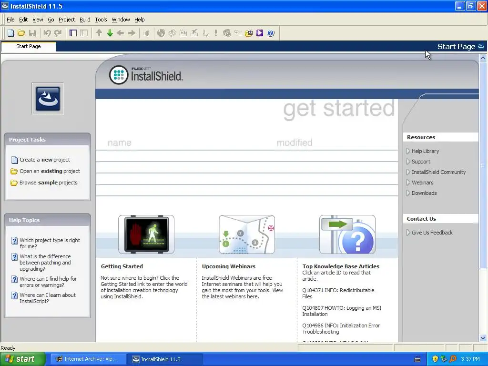Click the globe build icon in toolbar

161,33
